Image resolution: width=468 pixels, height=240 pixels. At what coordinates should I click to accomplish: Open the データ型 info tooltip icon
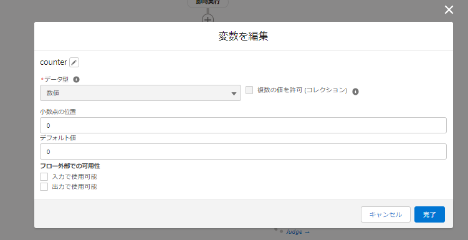[77, 79]
